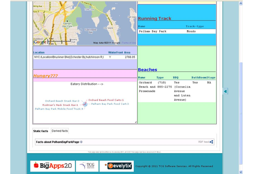Click the Area column header
253x174 pixels.
coord(127,53)
